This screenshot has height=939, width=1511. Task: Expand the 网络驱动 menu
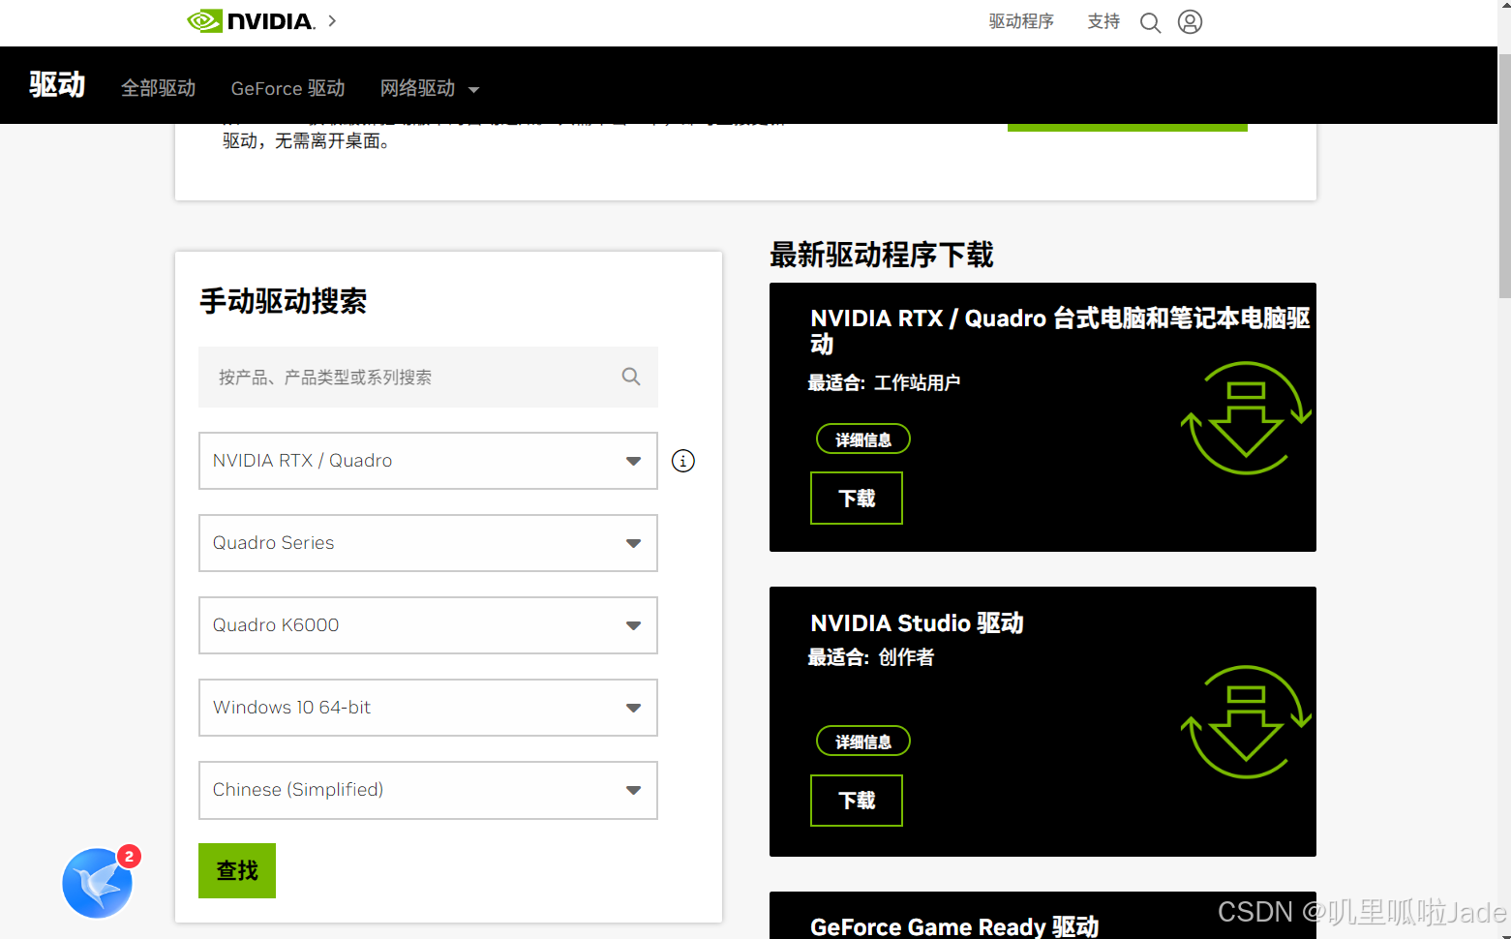point(430,88)
